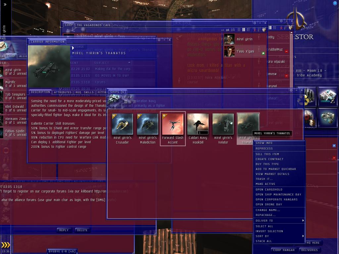
Task: Click green star badge next to T'eas X'gani
Action: [x=263, y=53]
